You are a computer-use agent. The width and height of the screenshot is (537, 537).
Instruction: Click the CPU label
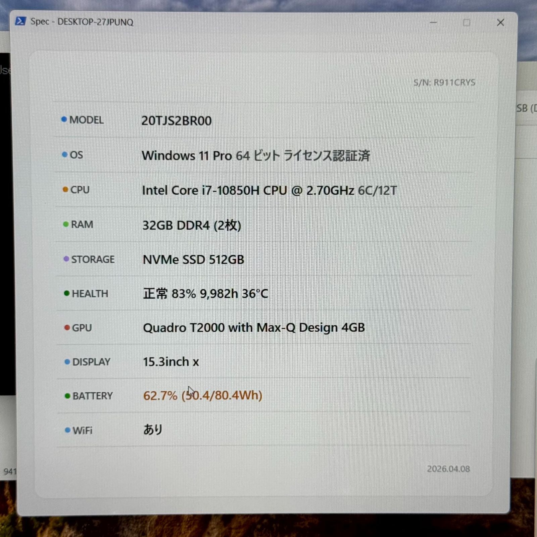[80, 190]
